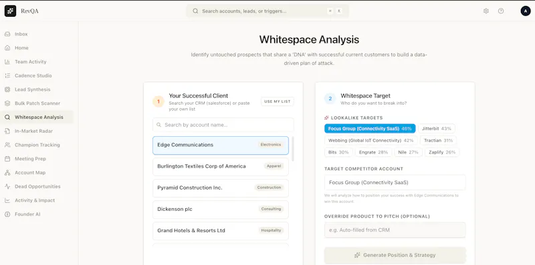Open Inbox in the sidebar
535x265 pixels.
[x=37, y=34]
